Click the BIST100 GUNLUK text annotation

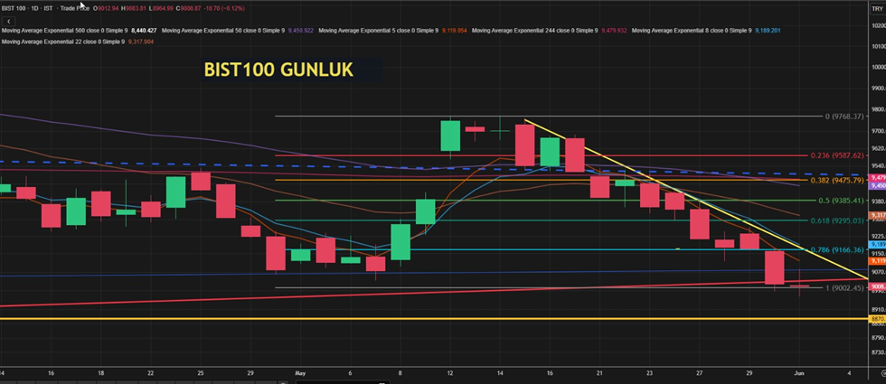[x=277, y=70]
